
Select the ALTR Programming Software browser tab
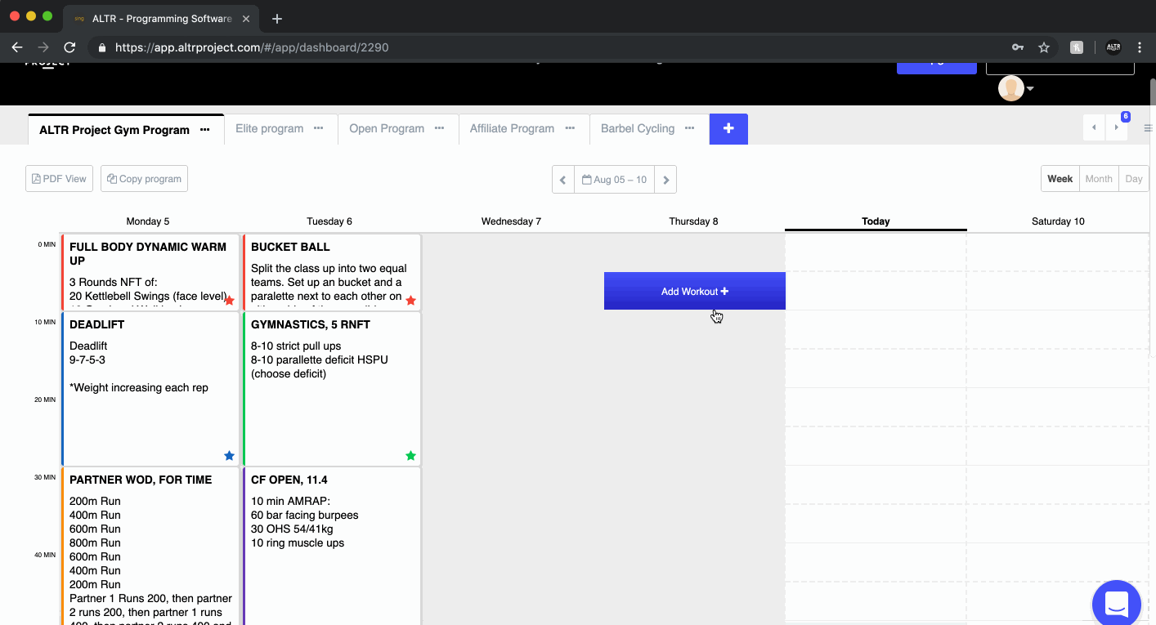tap(159, 19)
